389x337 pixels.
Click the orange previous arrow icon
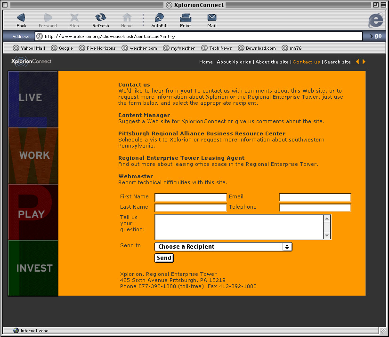(x=357, y=62)
